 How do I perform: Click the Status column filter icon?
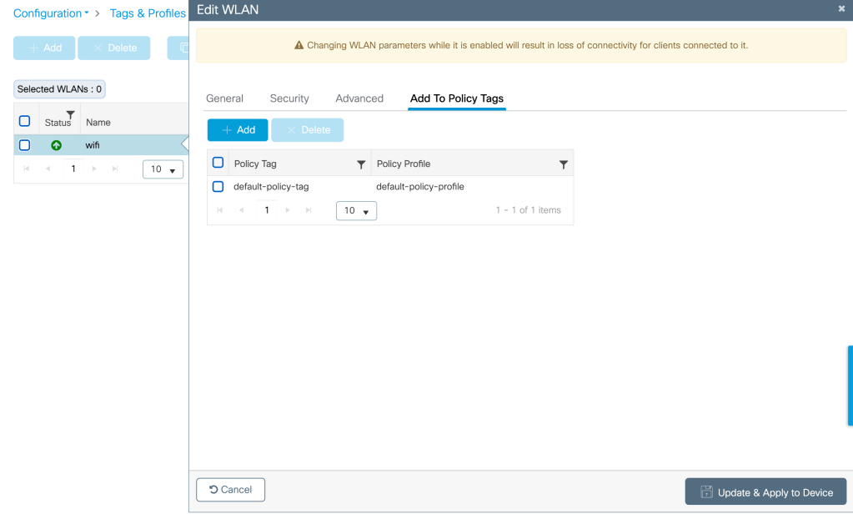coord(70,115)
